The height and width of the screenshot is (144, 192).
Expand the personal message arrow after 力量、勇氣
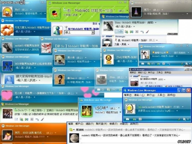(x=128, y=44)
